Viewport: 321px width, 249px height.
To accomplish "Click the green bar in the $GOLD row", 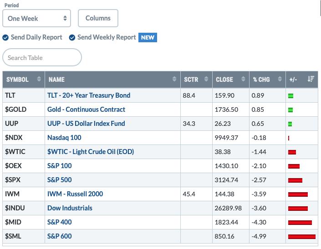I will [290, 110].
